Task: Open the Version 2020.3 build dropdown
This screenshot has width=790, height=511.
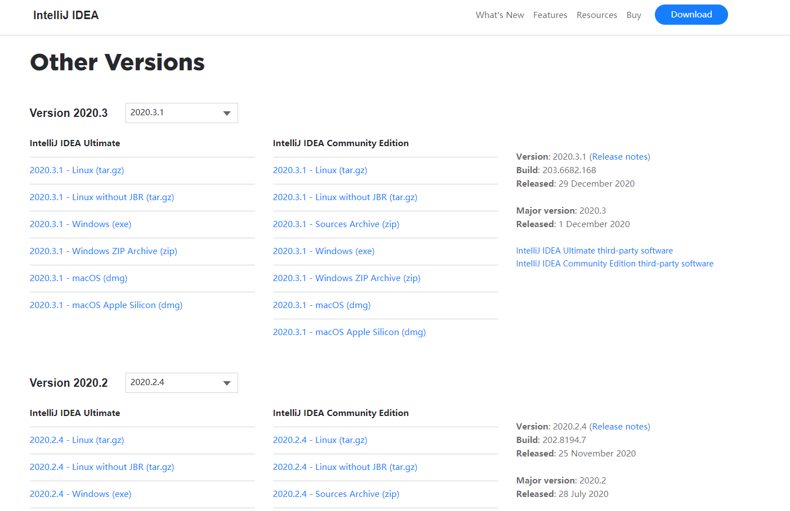Action: [x=181, y=113]
